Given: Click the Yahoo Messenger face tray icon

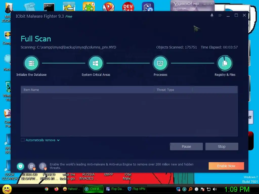Looking at the screenshot, I should point(196,189).
